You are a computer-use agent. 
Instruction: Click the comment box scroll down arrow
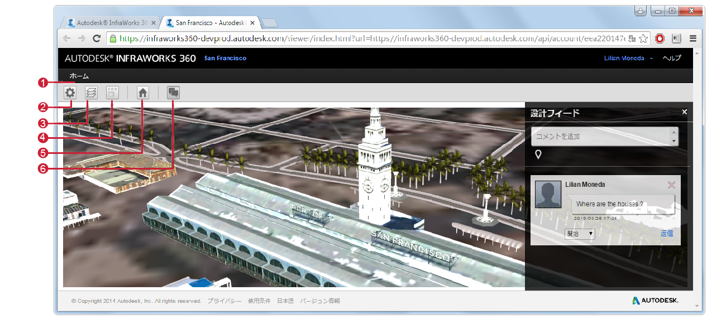(x=675, y=142)
